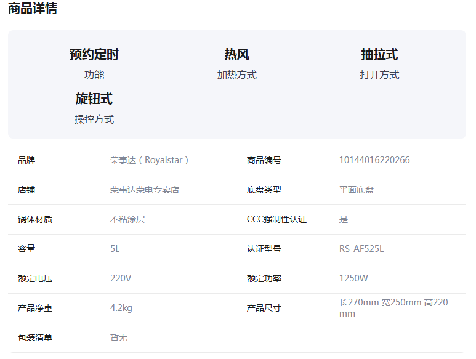The height and width of the screenshot is (359, 476).
Task: Select the 预约定时 feature title
Action: tap(94, 55)
